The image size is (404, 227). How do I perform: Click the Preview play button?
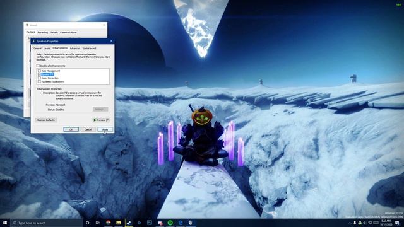click(100, 120)
